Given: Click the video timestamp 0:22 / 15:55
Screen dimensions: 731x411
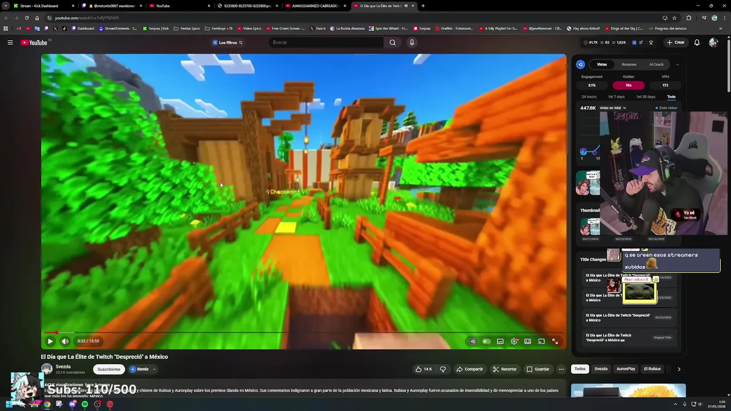Looking at the screenshot, I should pyautogui.click(x=89, y=341).
